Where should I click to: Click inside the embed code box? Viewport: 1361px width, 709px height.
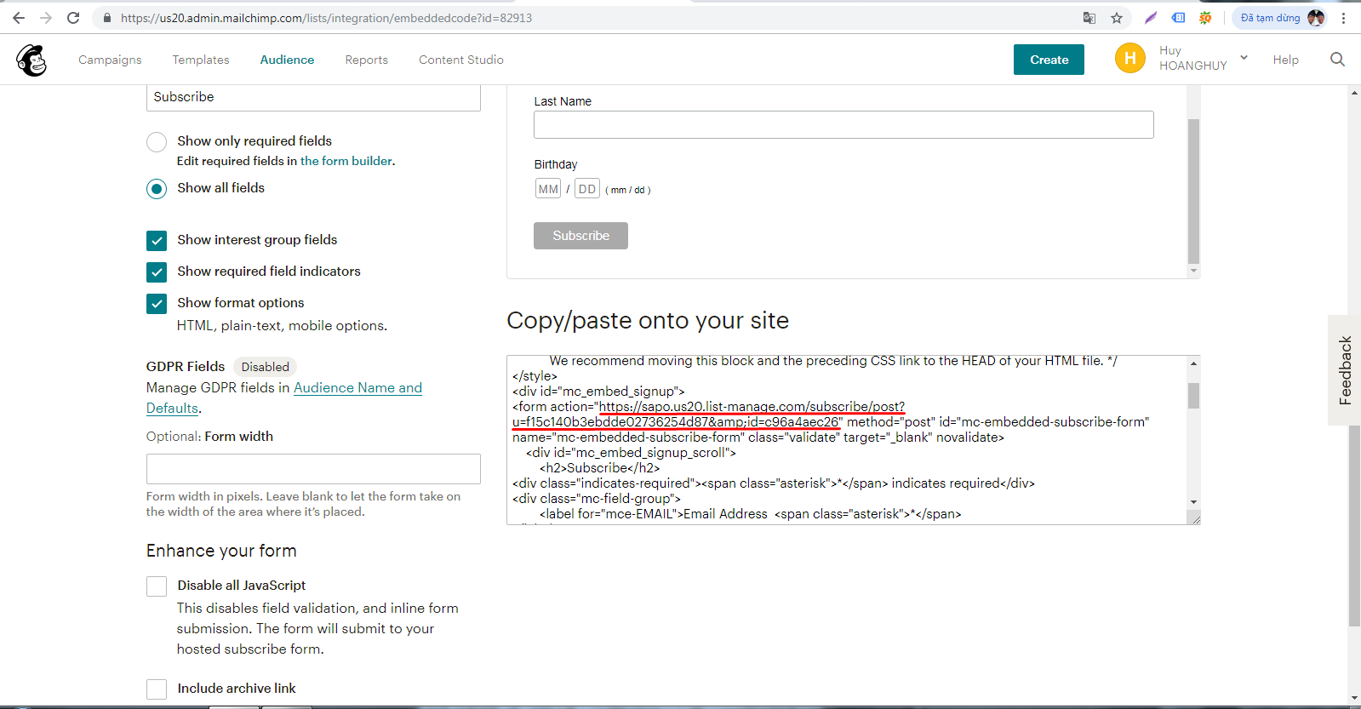[x=847, y=440]
